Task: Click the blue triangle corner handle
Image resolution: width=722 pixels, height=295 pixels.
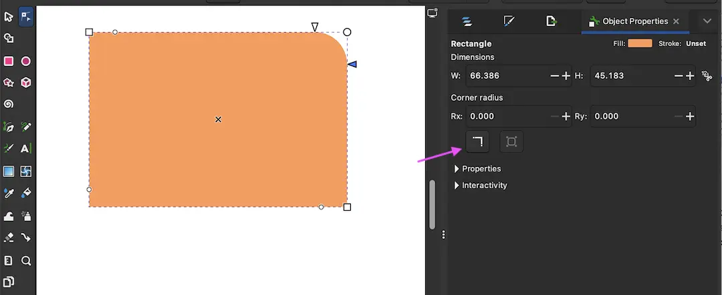Action: [352, 64]
